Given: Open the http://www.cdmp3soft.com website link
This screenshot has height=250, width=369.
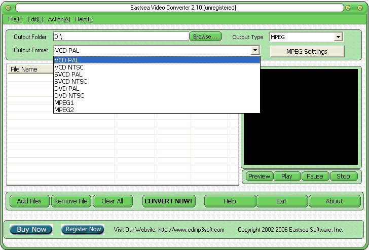Looking at the screenshot, I should click(191, 230).
